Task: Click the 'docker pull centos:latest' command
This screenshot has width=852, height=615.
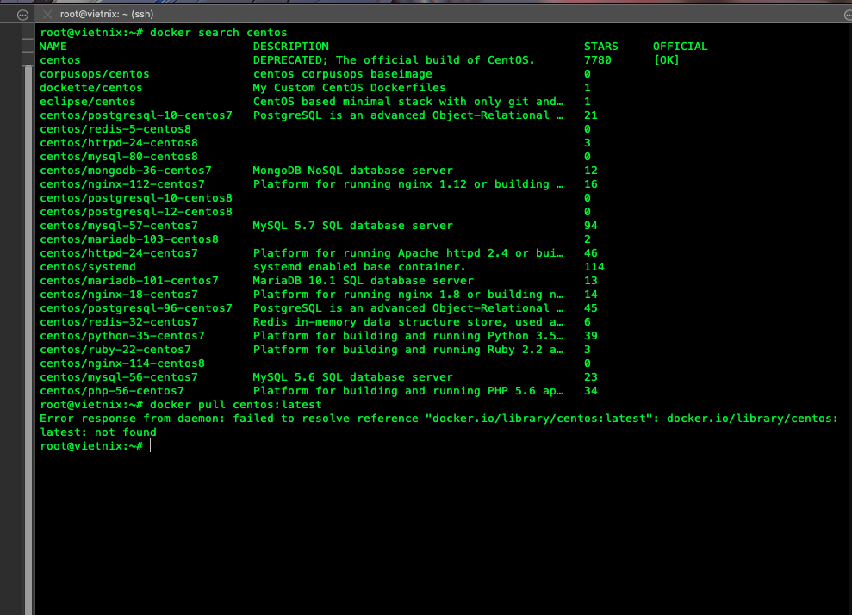Action: (236, 405)
